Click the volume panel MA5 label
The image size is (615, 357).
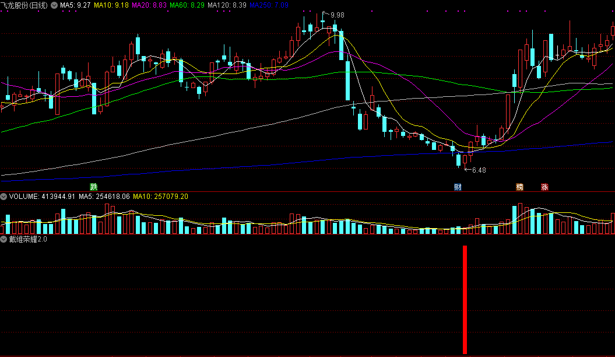(104, 197)
